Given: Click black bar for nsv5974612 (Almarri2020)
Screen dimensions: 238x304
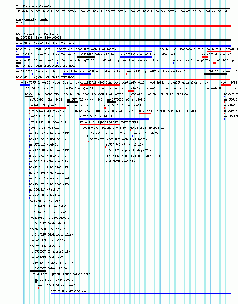Looking at the screenshot, I should pyautogui.click(x=86, y=57).
